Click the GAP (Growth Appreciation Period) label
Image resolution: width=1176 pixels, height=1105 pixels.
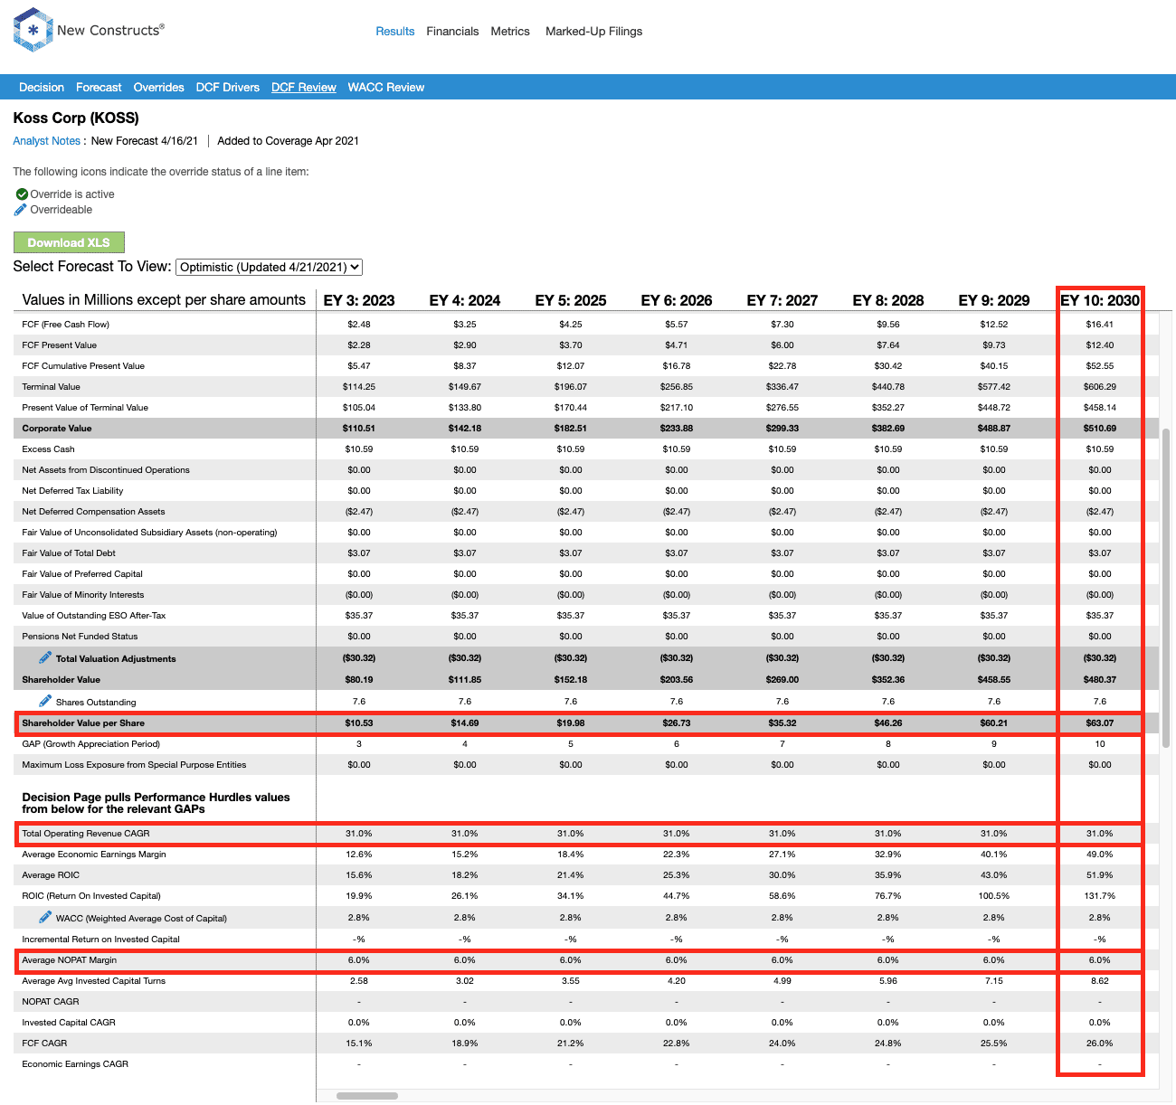click(x=91, y=744)
